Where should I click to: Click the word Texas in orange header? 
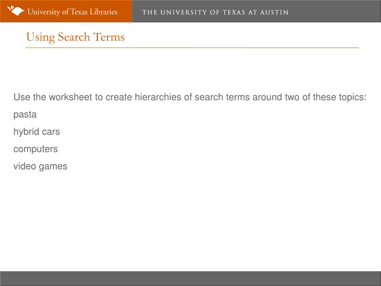click(79, 12)
